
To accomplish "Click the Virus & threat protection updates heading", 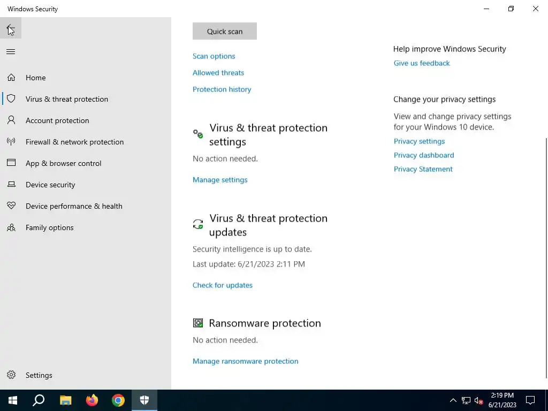I will (x=269, y=225).
